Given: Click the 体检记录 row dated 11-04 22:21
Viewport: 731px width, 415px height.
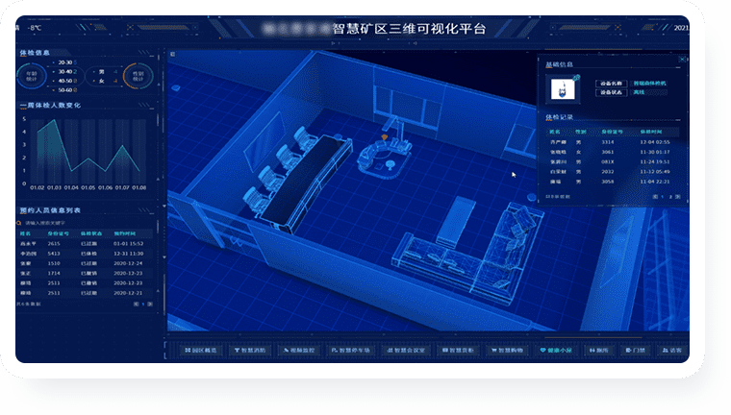Looking at the screenshot, I should (612, 182).
